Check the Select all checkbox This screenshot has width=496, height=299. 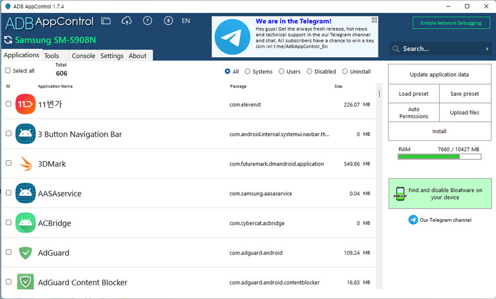[8, 70]
